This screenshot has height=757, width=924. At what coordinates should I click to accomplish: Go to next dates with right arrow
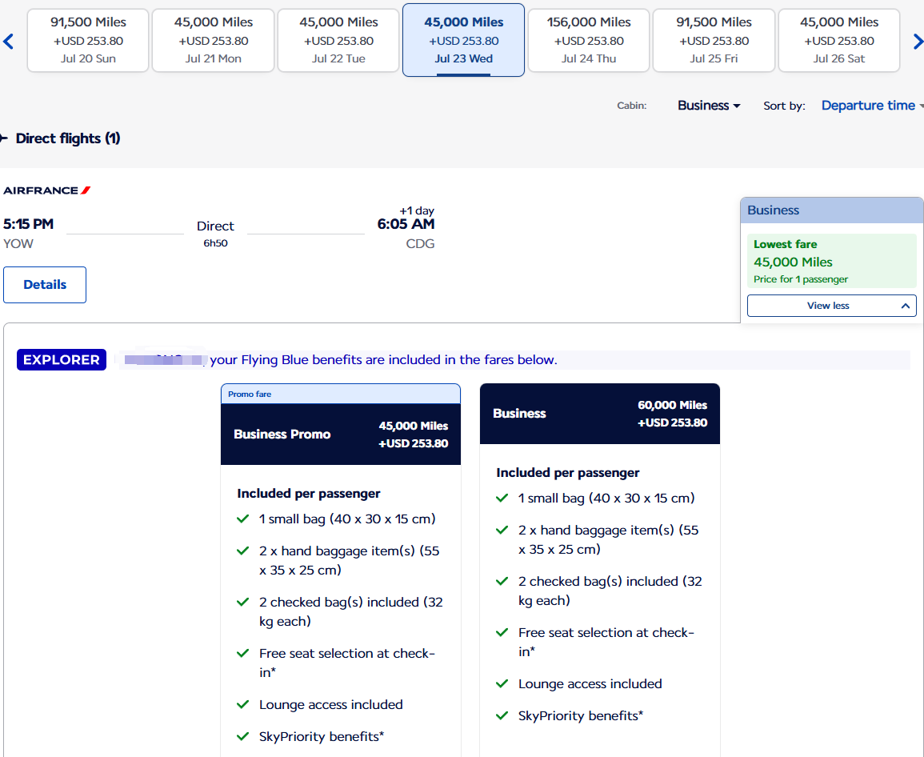click(x=917, y=42)
